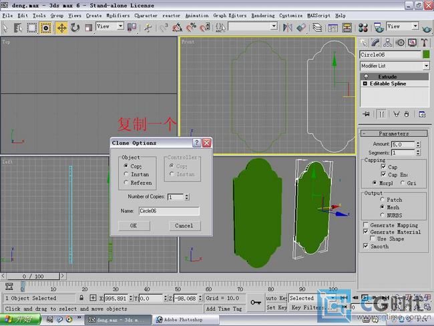Choose Patch as output type

(x=383, y=200)
